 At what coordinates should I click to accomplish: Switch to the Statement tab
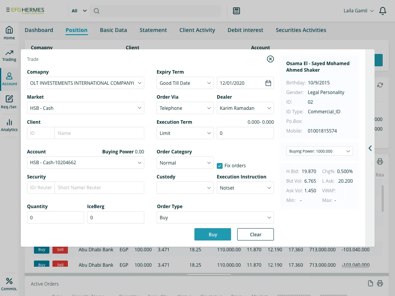click(153, 30)
